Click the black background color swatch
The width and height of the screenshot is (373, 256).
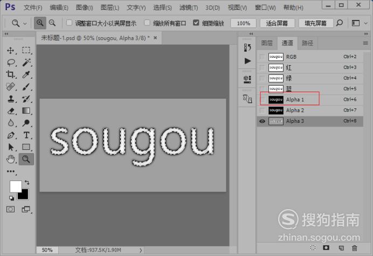point(24,195)
